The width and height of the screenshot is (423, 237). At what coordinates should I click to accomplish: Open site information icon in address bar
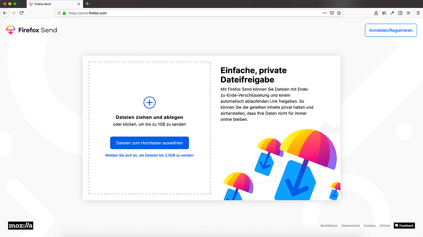pyautogui.click(x=59, y=13)
